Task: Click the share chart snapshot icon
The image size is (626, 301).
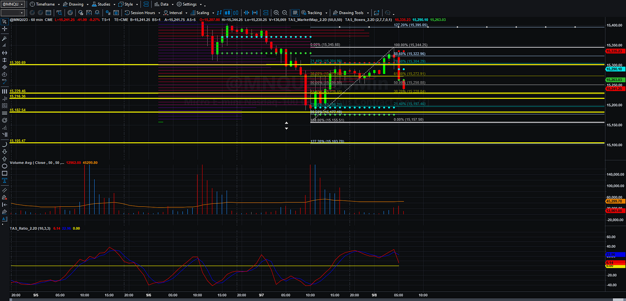Action: click(x=377, y=13)
